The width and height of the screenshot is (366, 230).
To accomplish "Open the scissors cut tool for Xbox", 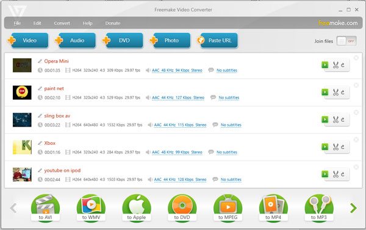I will [335, 147].
